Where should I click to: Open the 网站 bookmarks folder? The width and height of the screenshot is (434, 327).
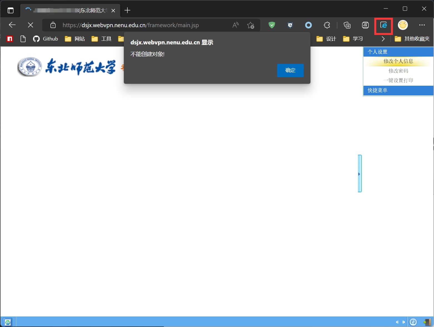tap(75, 39)
